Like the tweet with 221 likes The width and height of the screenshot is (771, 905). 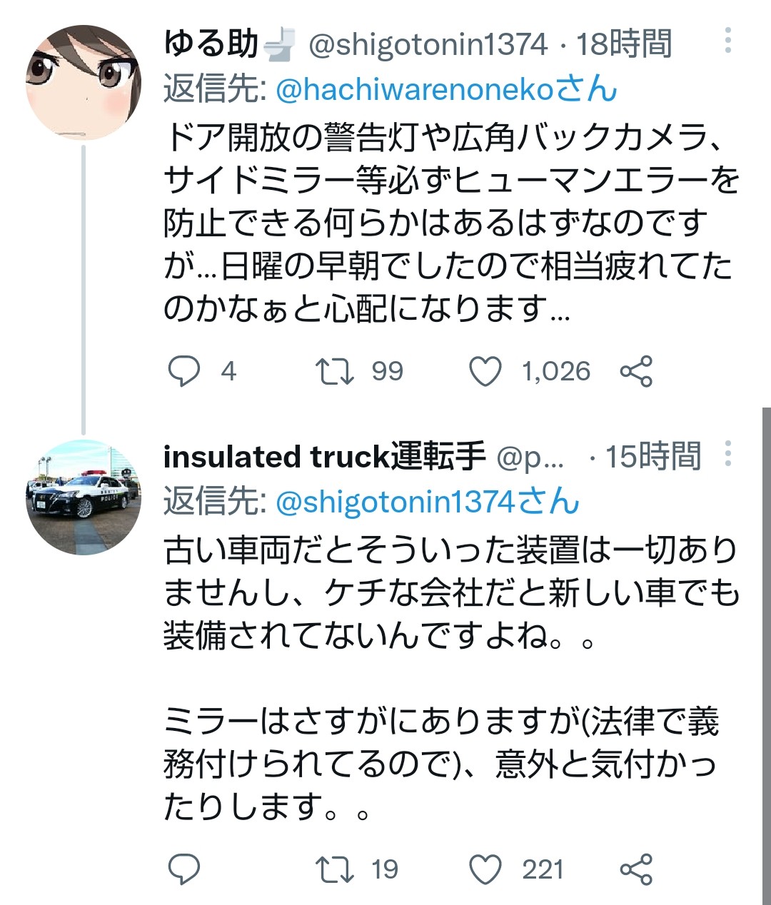click(x=485, y=869)
